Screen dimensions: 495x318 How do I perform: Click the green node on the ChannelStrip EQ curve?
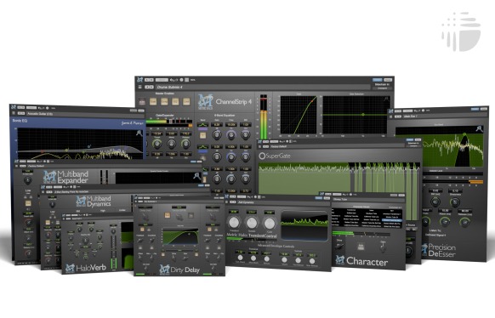[x=363, y=115]
